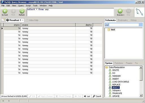The image size is (145, 103).
Task: Open the File menu
Action: point(3,6)
